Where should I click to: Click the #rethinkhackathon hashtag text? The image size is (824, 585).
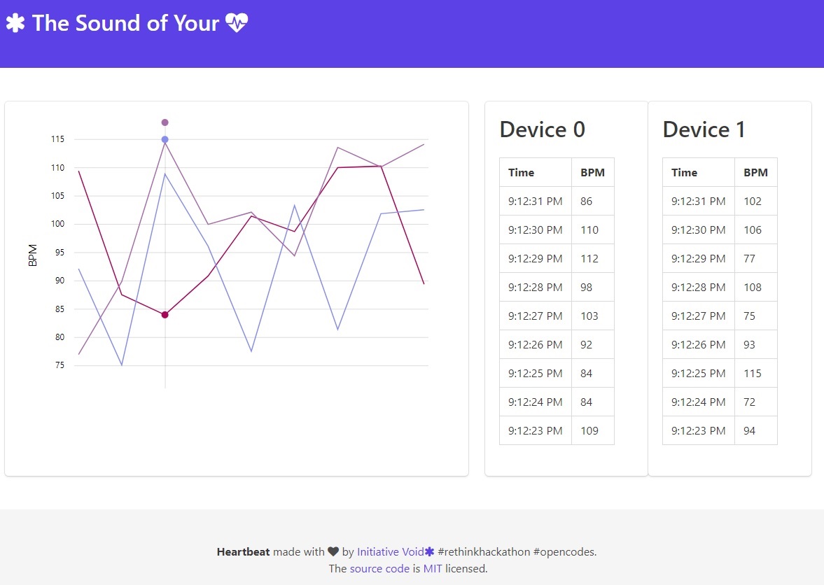(x=484, y=551)
